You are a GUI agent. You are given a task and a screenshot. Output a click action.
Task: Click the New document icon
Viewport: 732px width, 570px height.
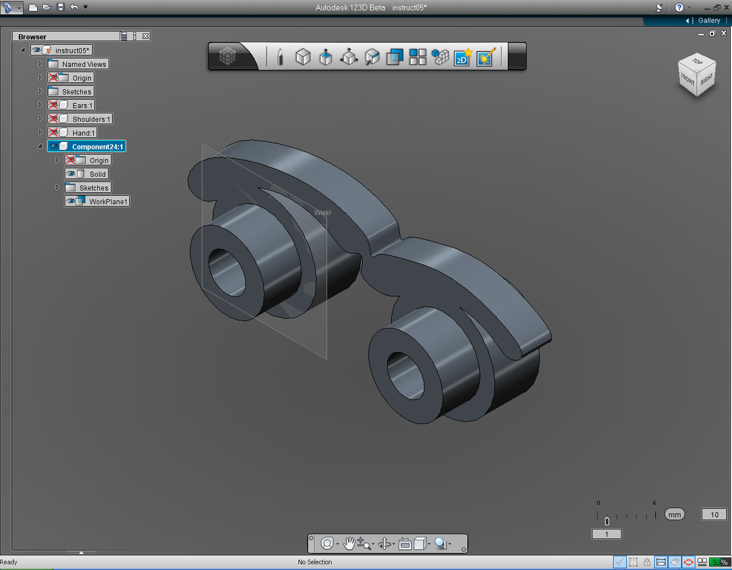click(x=33, y=7)
